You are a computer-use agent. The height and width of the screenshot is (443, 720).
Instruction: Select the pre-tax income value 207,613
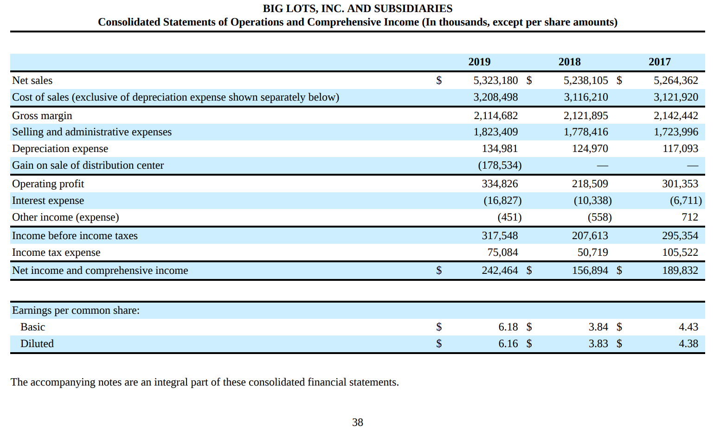(x=590, y=235)
